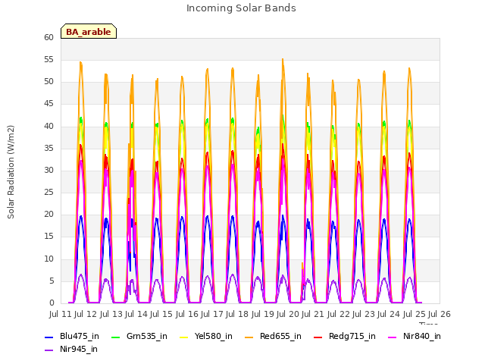This screenshot has height=364, width=485.
Task: Click the highest orange peak on Jul 19
Action: point(283,60)
